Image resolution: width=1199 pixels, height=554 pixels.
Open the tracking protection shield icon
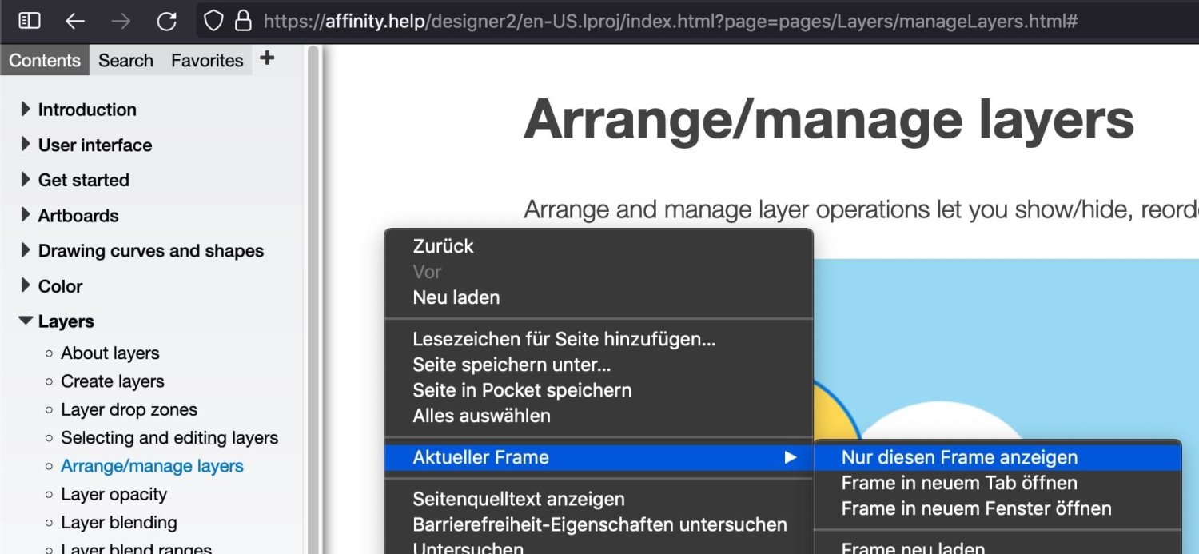tap(213, 21)
